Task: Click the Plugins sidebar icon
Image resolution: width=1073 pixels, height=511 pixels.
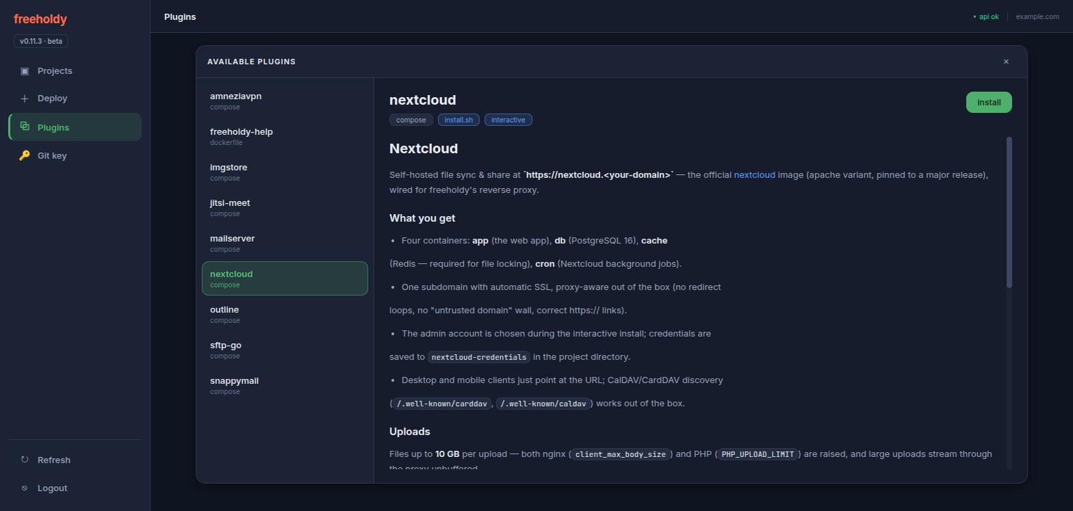Action: [25, 126]
